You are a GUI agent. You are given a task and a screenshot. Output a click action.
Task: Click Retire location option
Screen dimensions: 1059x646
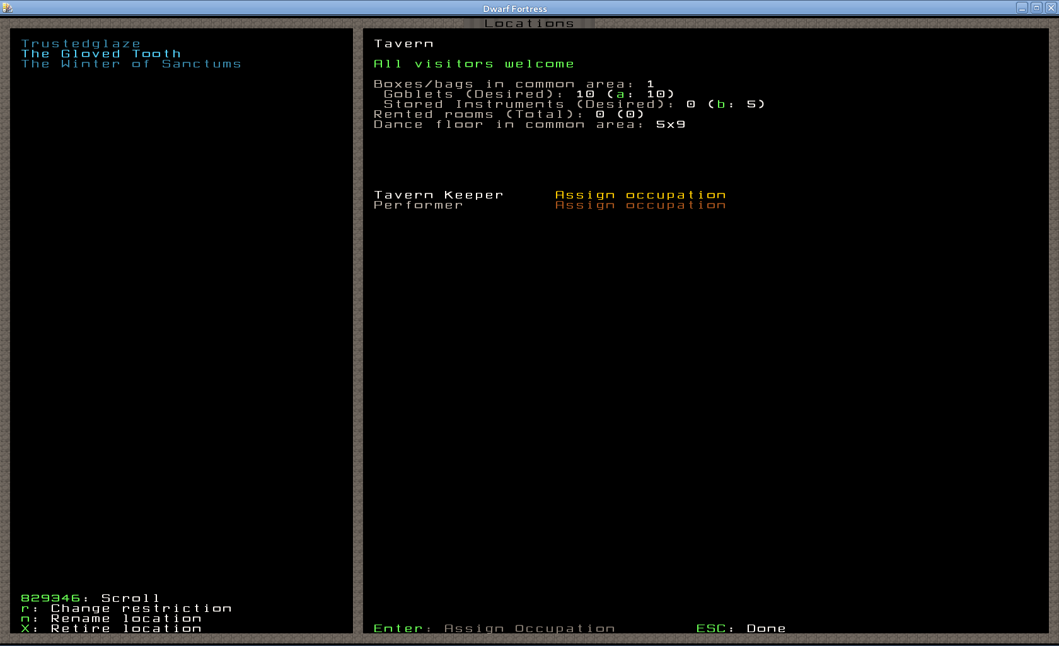(x=111, y=629)
